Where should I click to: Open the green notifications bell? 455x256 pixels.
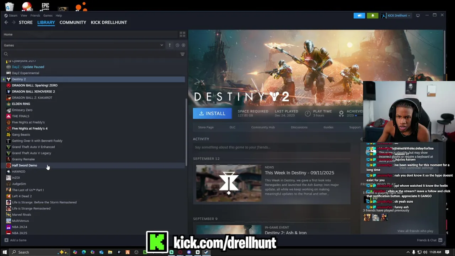pos(373,15)
